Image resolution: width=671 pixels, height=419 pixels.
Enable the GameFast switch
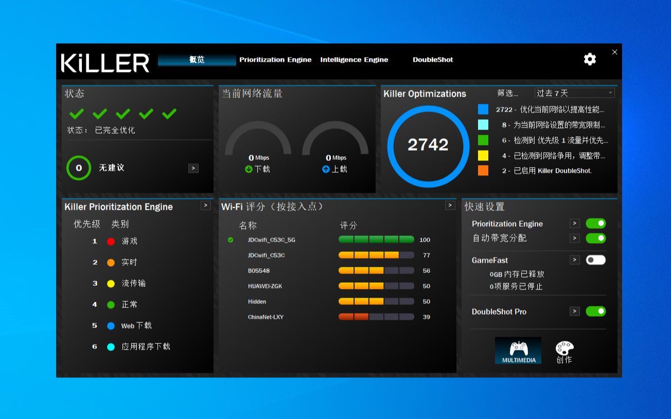coord(596,260)
